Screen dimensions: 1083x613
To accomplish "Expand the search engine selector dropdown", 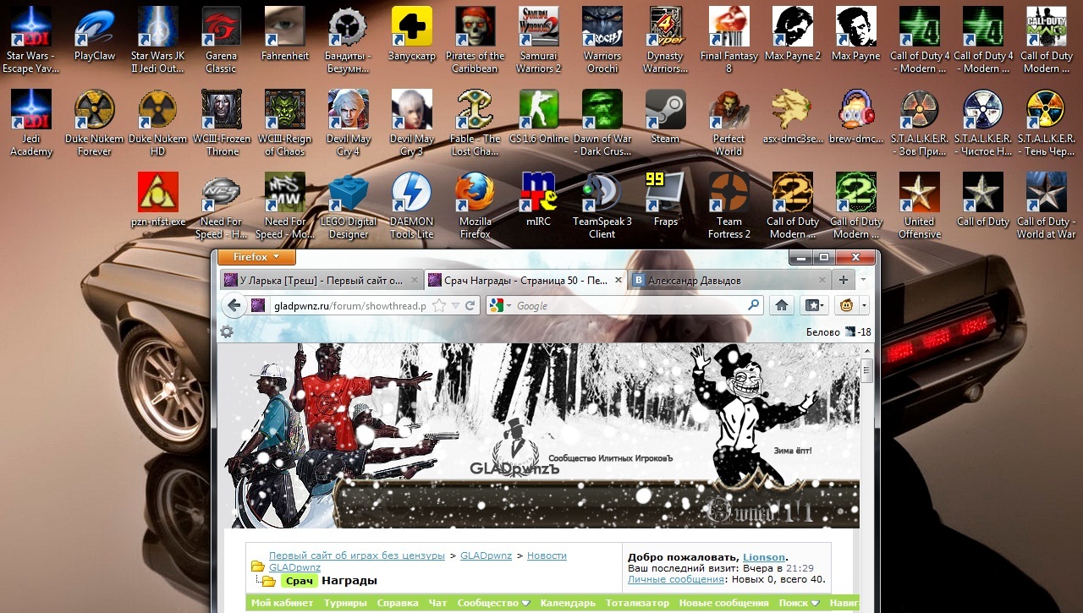I will pyautogui.click(x=499, y=305).
